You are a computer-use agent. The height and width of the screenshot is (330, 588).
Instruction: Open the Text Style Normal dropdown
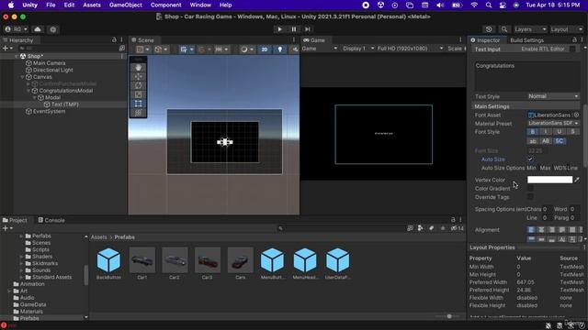[553, 96]
